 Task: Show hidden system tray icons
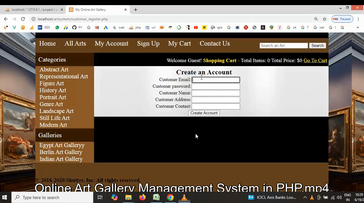pos(305,197)
